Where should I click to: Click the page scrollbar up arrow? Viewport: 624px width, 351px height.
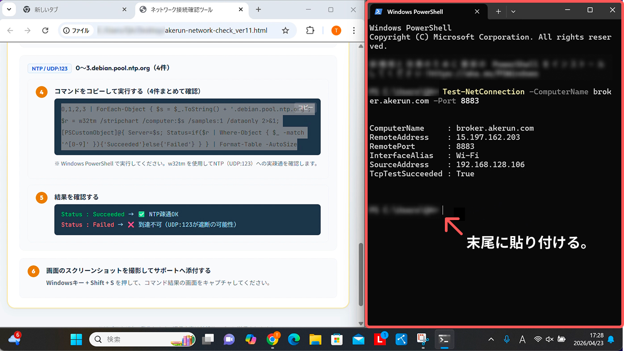(x=361, y=46)
